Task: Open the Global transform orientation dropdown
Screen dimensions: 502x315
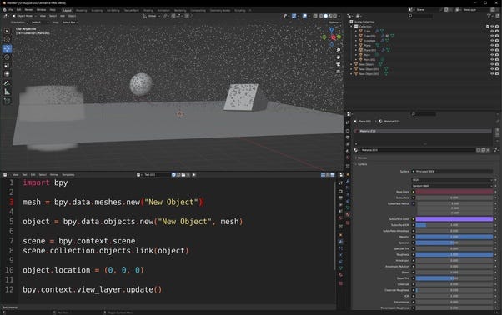Action: [x=152, y=16]
